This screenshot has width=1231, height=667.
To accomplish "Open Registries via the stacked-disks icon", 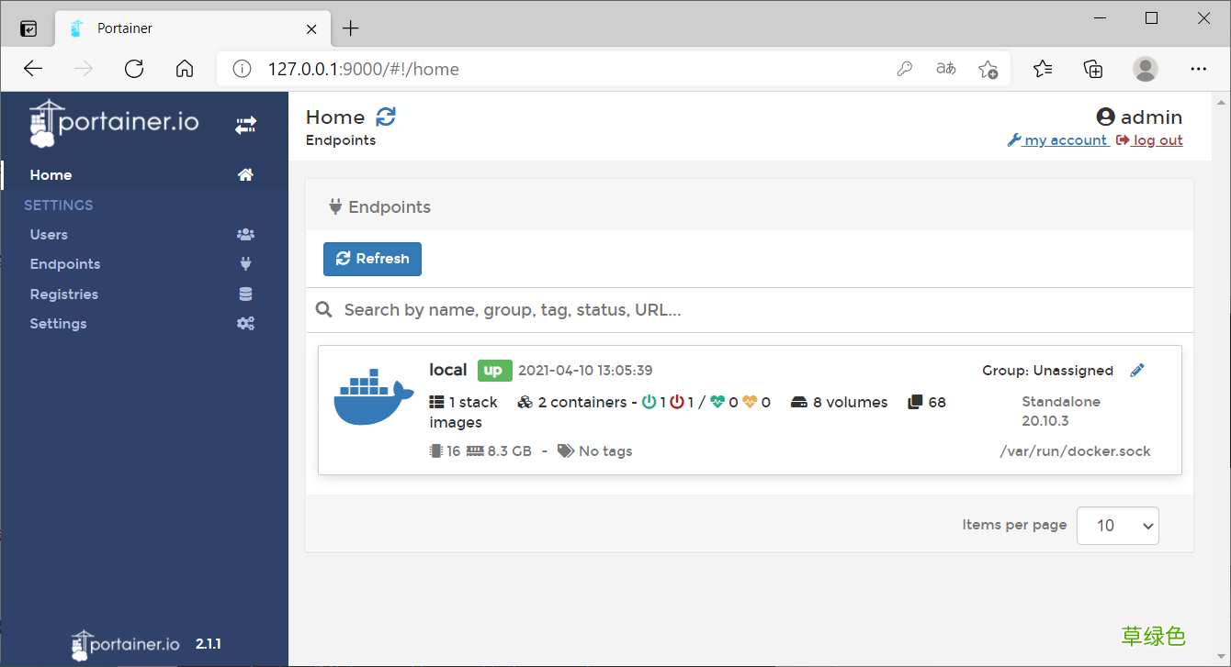I will tap(245, 293).
